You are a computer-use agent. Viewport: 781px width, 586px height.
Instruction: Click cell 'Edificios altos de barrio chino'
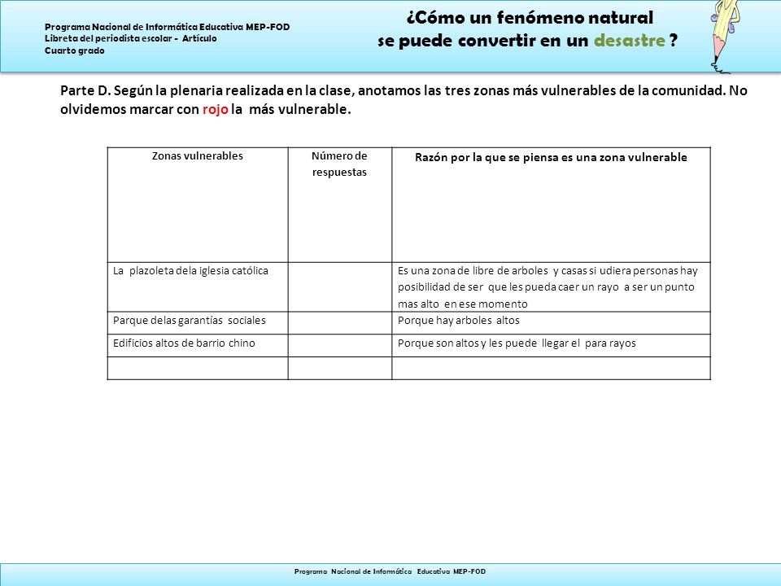click(x=198, y=345)
